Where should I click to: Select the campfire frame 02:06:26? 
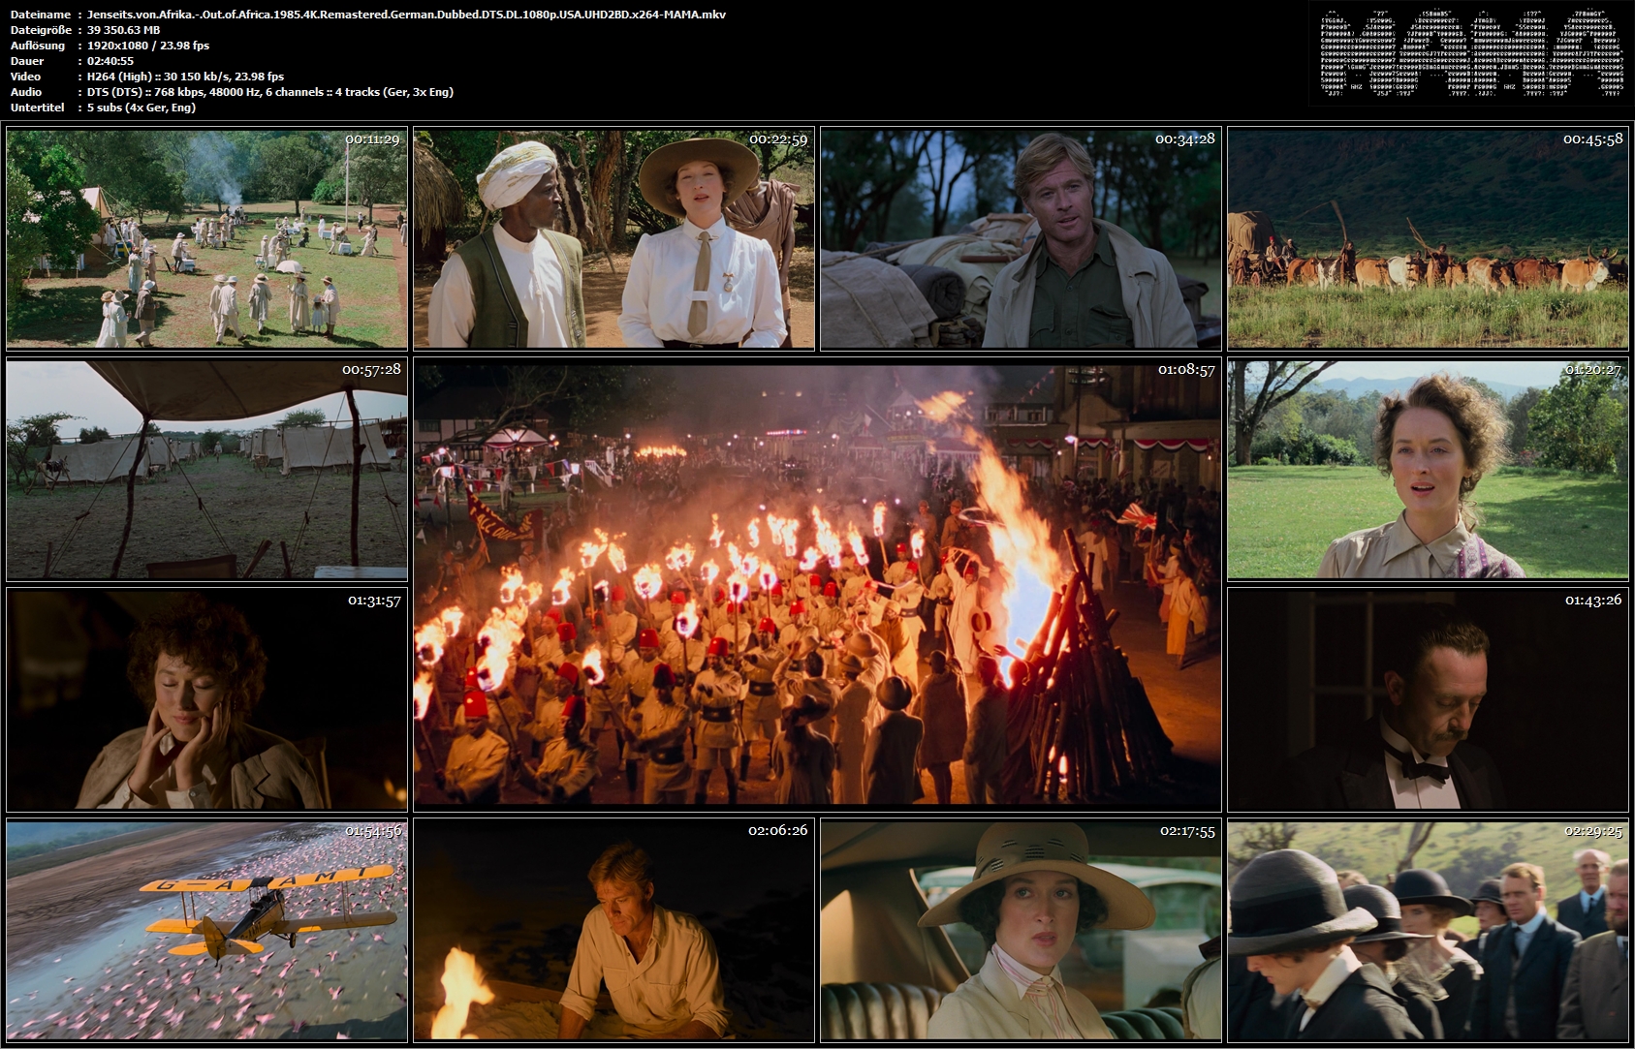point(613,931)
